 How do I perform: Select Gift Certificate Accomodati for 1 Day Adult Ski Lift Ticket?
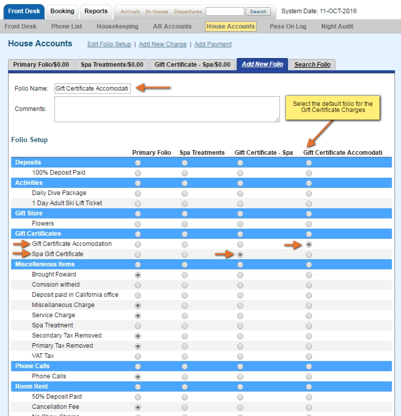[309, 204]
